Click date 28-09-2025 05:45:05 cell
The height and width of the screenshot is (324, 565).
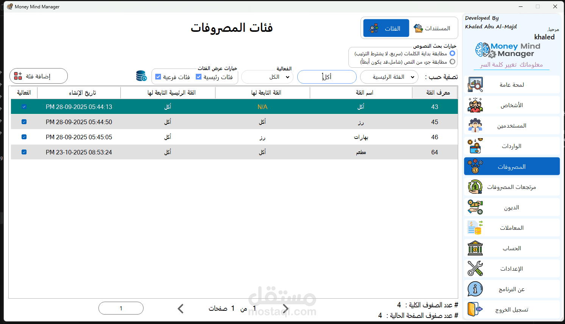coord(79,137)
